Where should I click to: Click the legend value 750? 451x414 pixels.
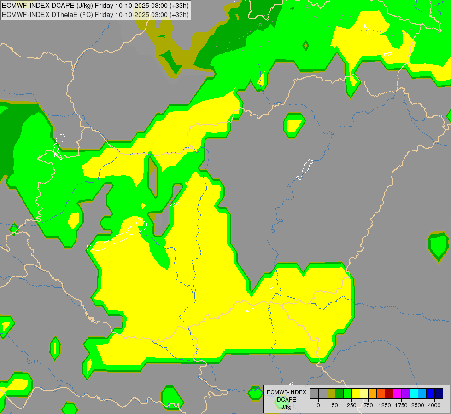point(368,405)
